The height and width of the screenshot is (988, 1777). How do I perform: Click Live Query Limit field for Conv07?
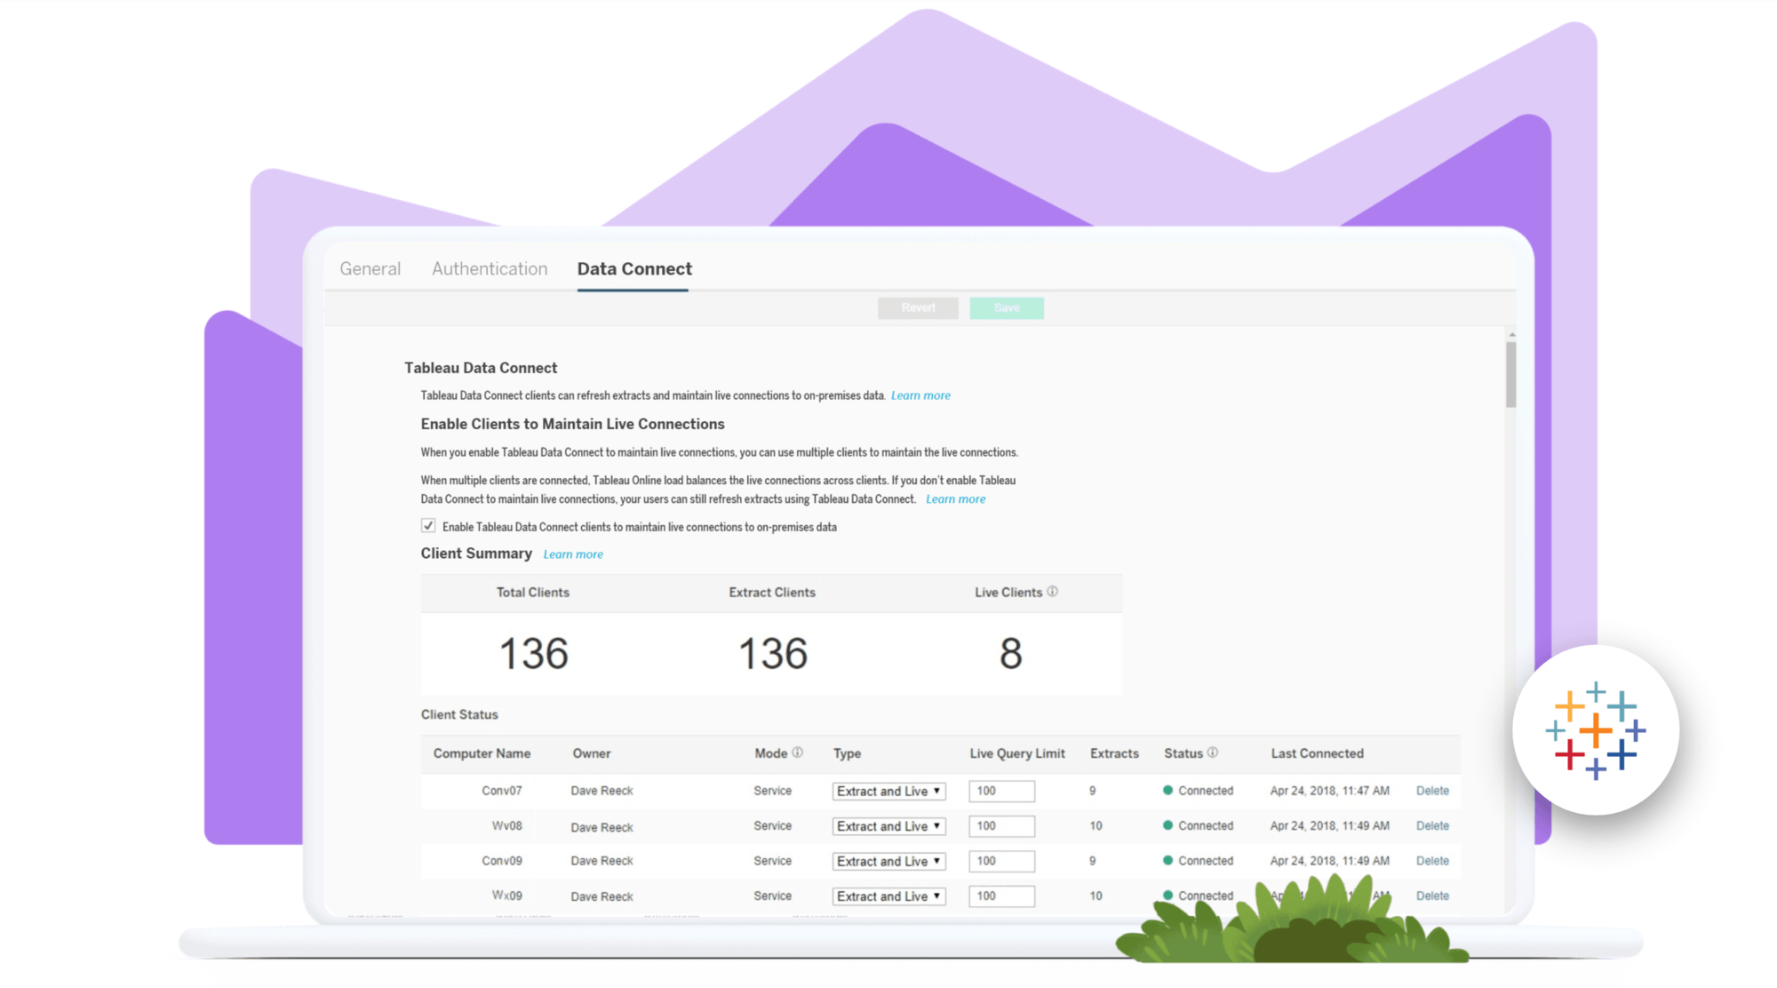coord(1001,791)
